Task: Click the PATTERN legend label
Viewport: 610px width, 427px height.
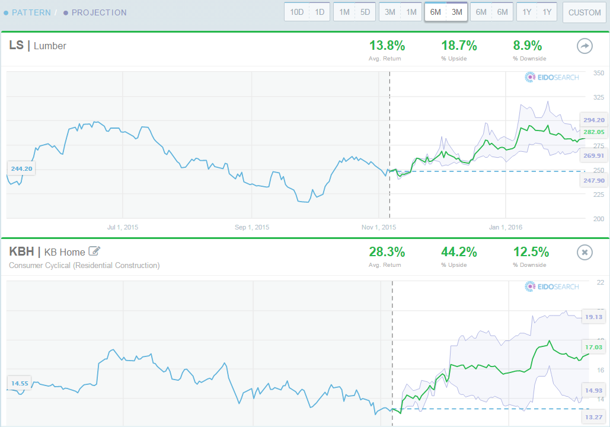Action: tap(31, 12)
